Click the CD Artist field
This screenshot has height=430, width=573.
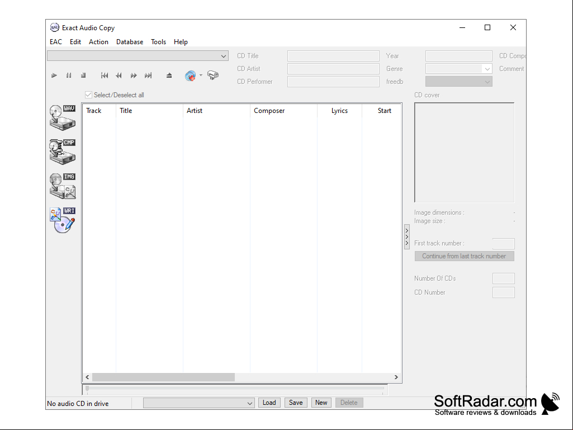tap(333, 69)
